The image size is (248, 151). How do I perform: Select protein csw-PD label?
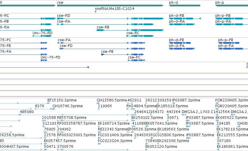click(66, 46)
